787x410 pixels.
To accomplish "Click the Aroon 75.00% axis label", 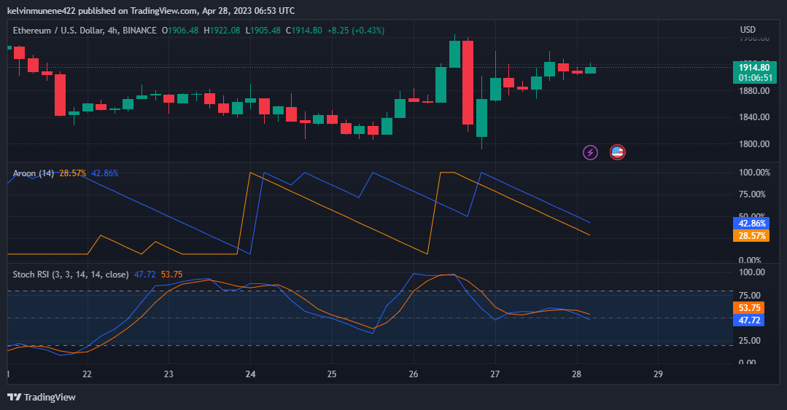I will (752, 194).
